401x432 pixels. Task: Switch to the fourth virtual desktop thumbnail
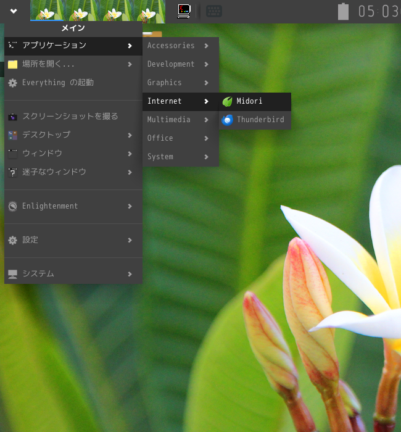(149, 10)
